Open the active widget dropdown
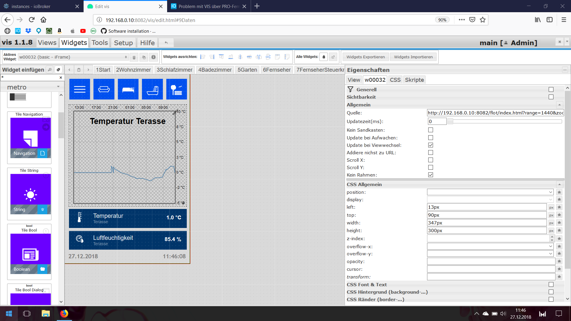 click(x=73, y=57)
